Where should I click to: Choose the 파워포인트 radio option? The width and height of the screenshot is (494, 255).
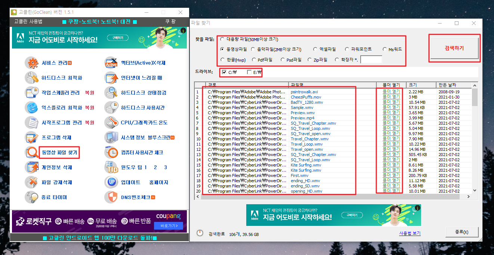pyautogui.click(x=348, y=49)
